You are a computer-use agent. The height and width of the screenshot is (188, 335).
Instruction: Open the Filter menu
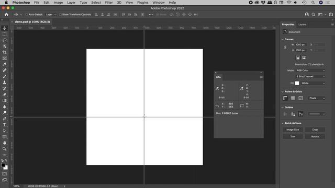pyautogui.click(x=109, y=3)
